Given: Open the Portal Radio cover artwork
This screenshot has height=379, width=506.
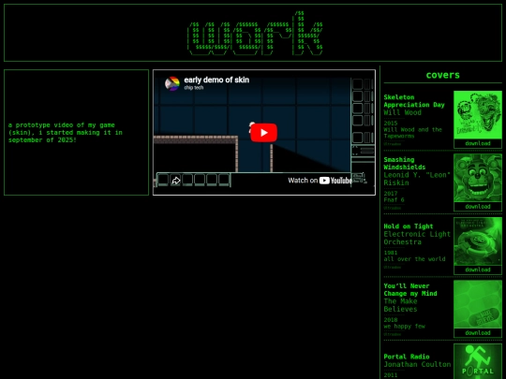Looking at the screenshot, I should tap(478, 361).
